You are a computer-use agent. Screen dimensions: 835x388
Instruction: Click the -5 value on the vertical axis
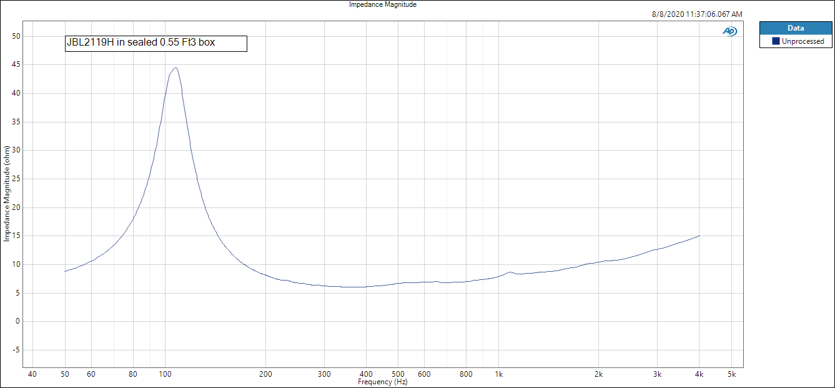pos(17,350)
